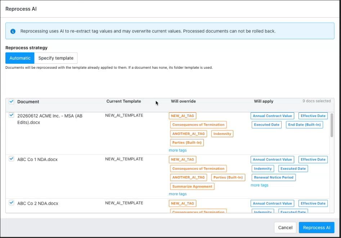Click Parties (Built-In) tag in ACME MSA row
This screenshot has width=341, height=238.
click(x=187, y=143)
